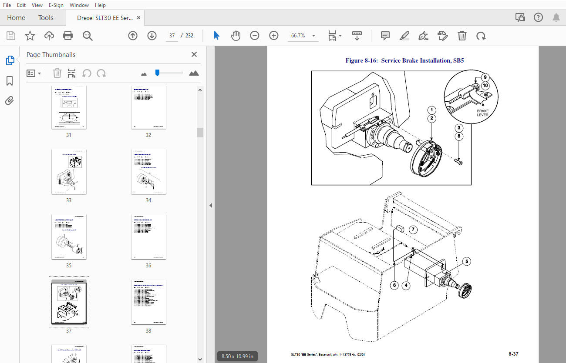The height and width of the screenshot is (363, 566).
Task: Click the fit page scrolling icon
Action: point(333,36)
